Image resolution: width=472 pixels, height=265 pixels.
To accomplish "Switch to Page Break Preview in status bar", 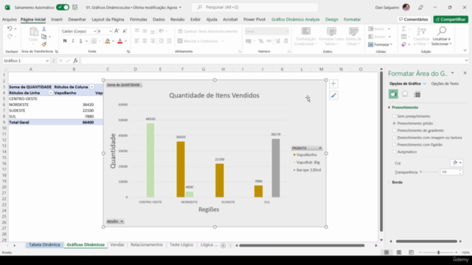I will [x=412, y=252].
